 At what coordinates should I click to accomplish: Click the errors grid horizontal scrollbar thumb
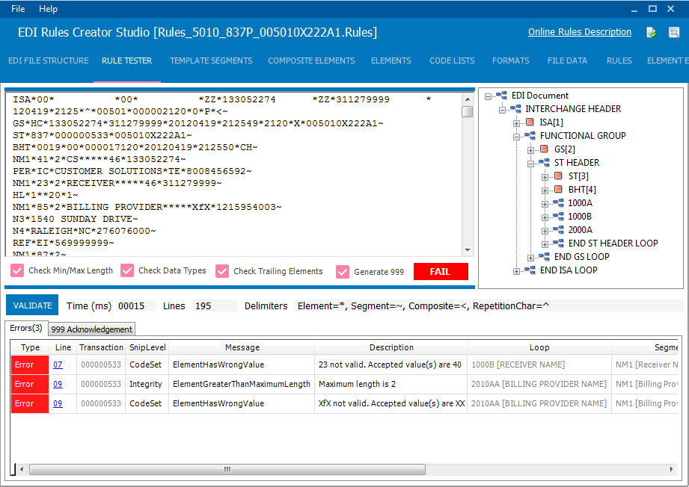[227, 469]
